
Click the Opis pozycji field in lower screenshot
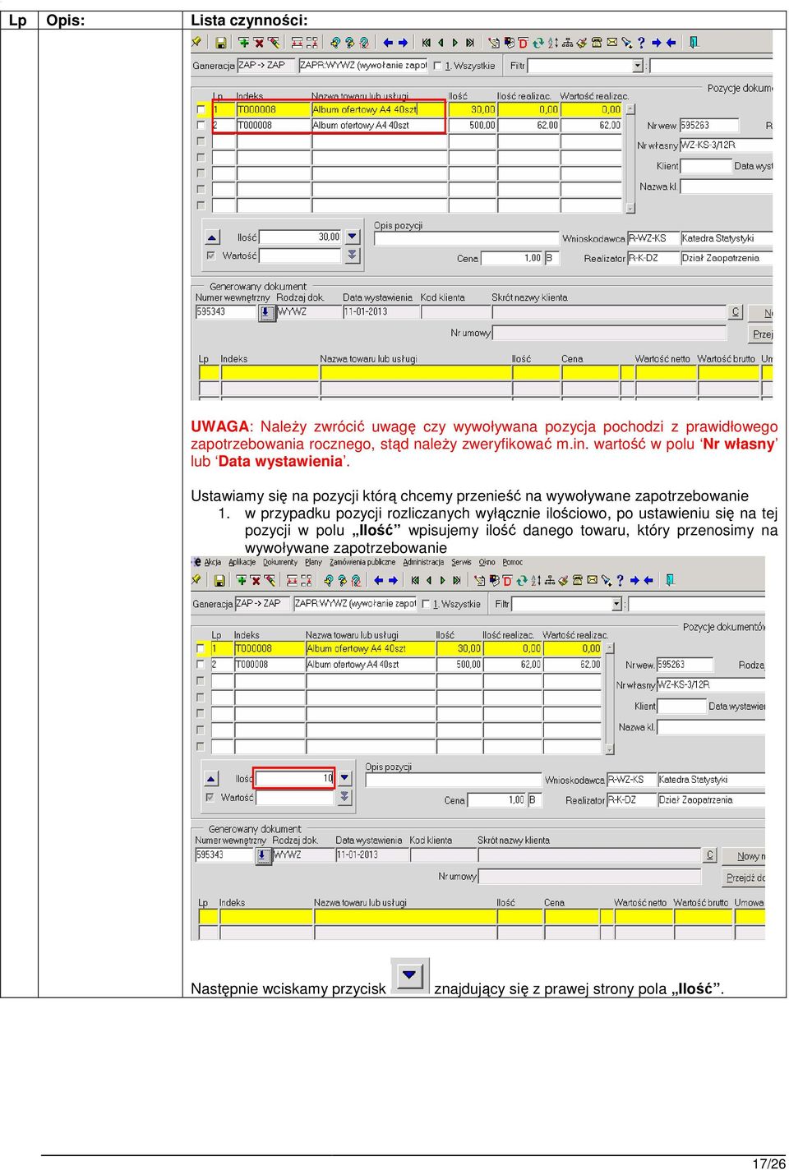click(452, 780)
